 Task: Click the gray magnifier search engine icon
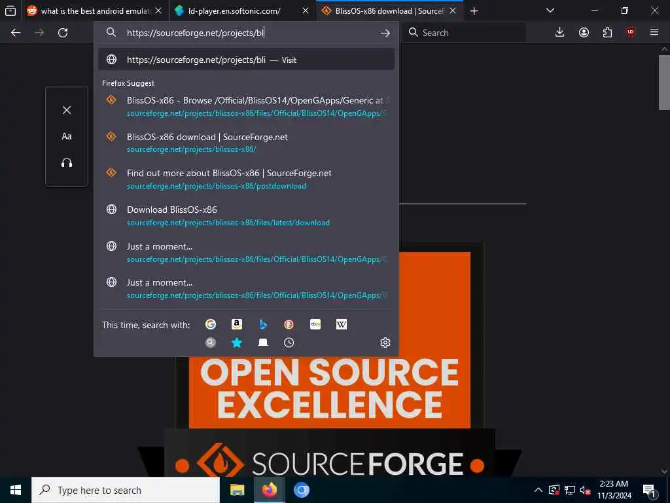point(211,343)
